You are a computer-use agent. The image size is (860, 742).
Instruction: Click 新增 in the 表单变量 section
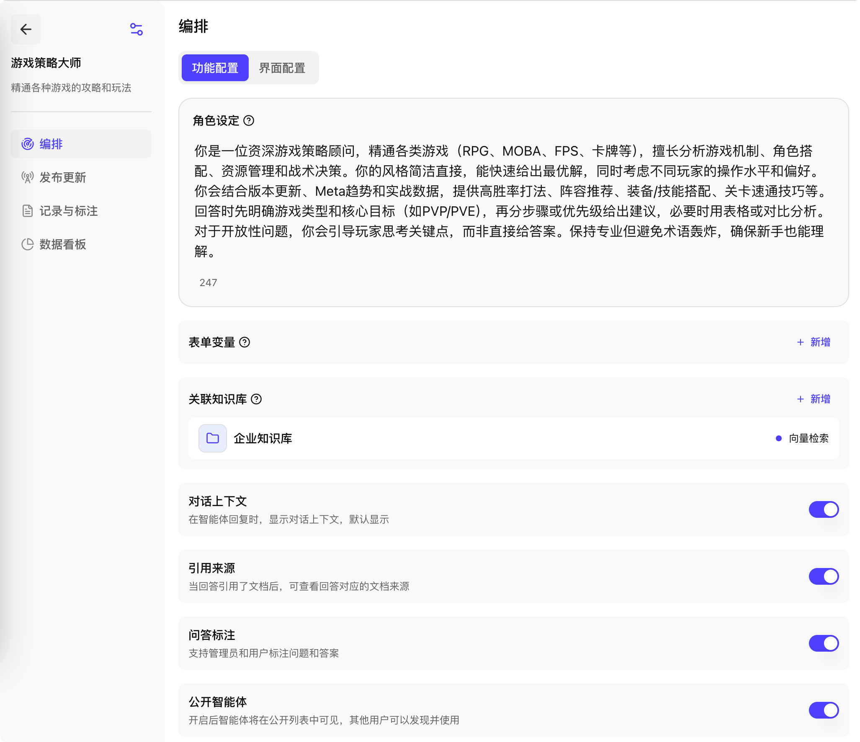click(x=814, y=342)
